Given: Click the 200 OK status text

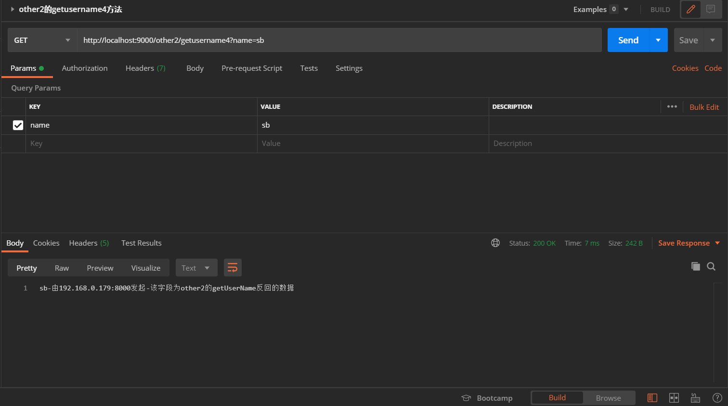Looking at the screenshot, I should pos(544,243).
